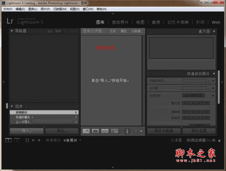
Task: Choose the 元数据 library filter
Action: point(136,31)
